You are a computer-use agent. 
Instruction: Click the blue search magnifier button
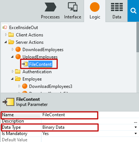[133, 11]
